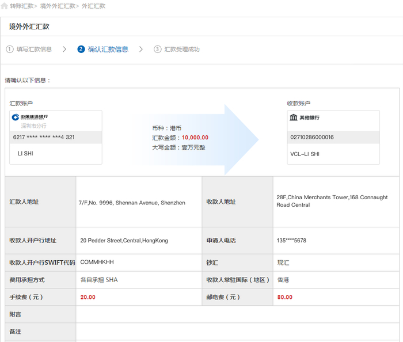Click the home icon in breadcrumb
This screenshot has height=342, width=403.
pos(5,6)
